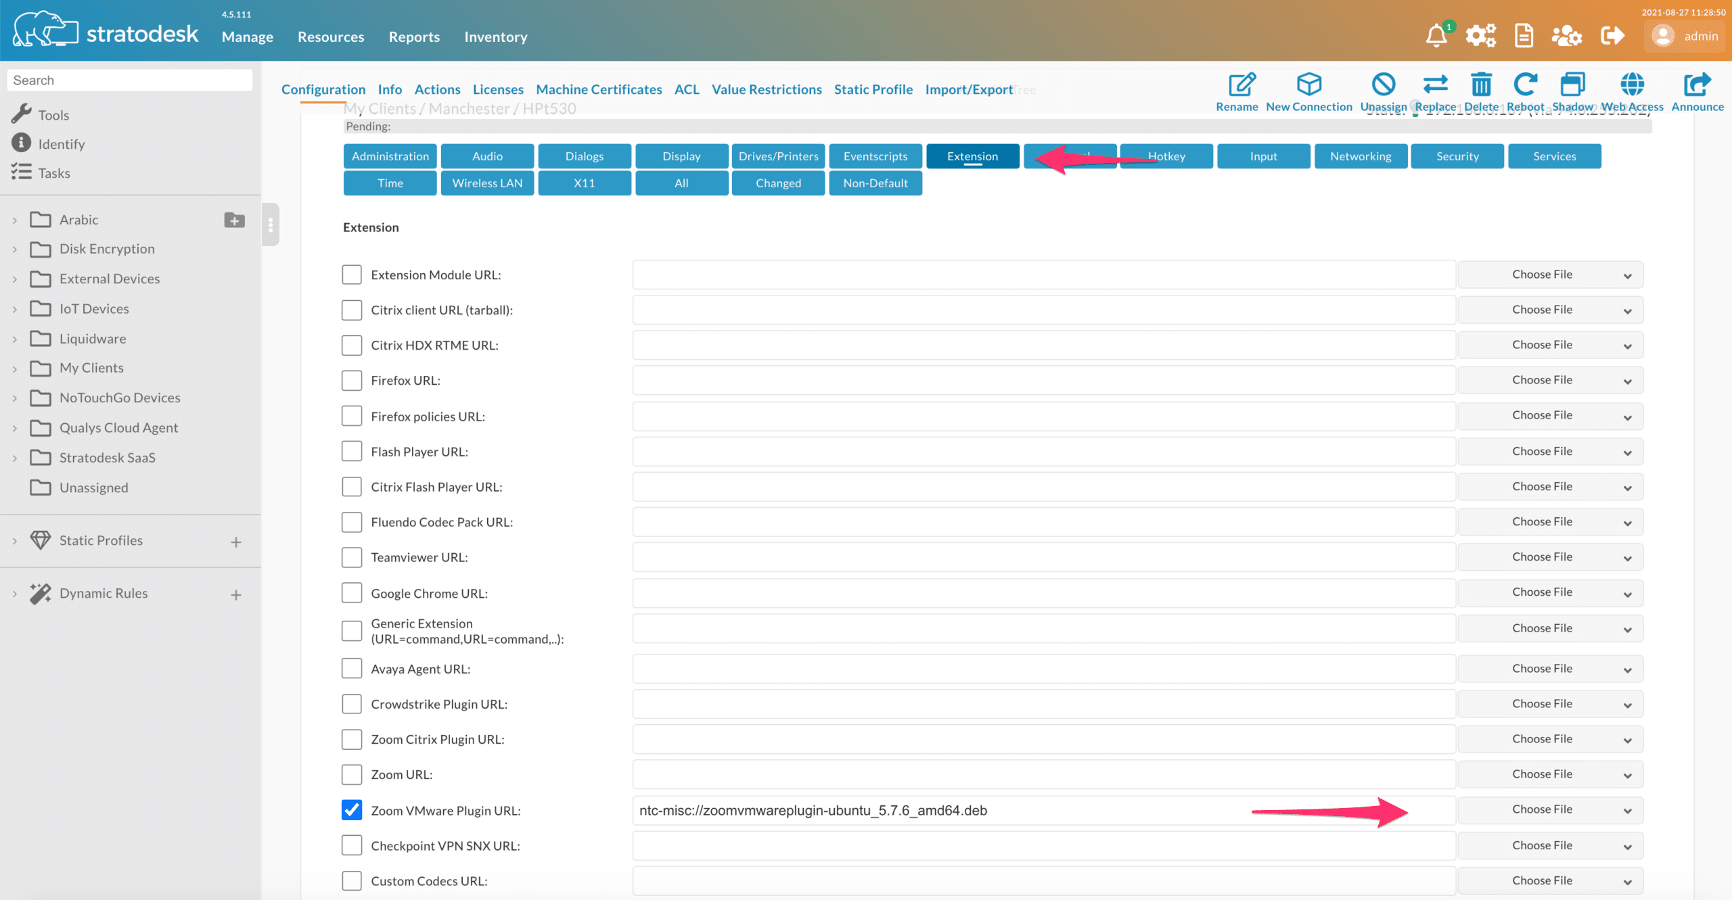The image size is (1732, 900).
Task: Switch to the Licenses tab
Action: [x=498, y=89]
